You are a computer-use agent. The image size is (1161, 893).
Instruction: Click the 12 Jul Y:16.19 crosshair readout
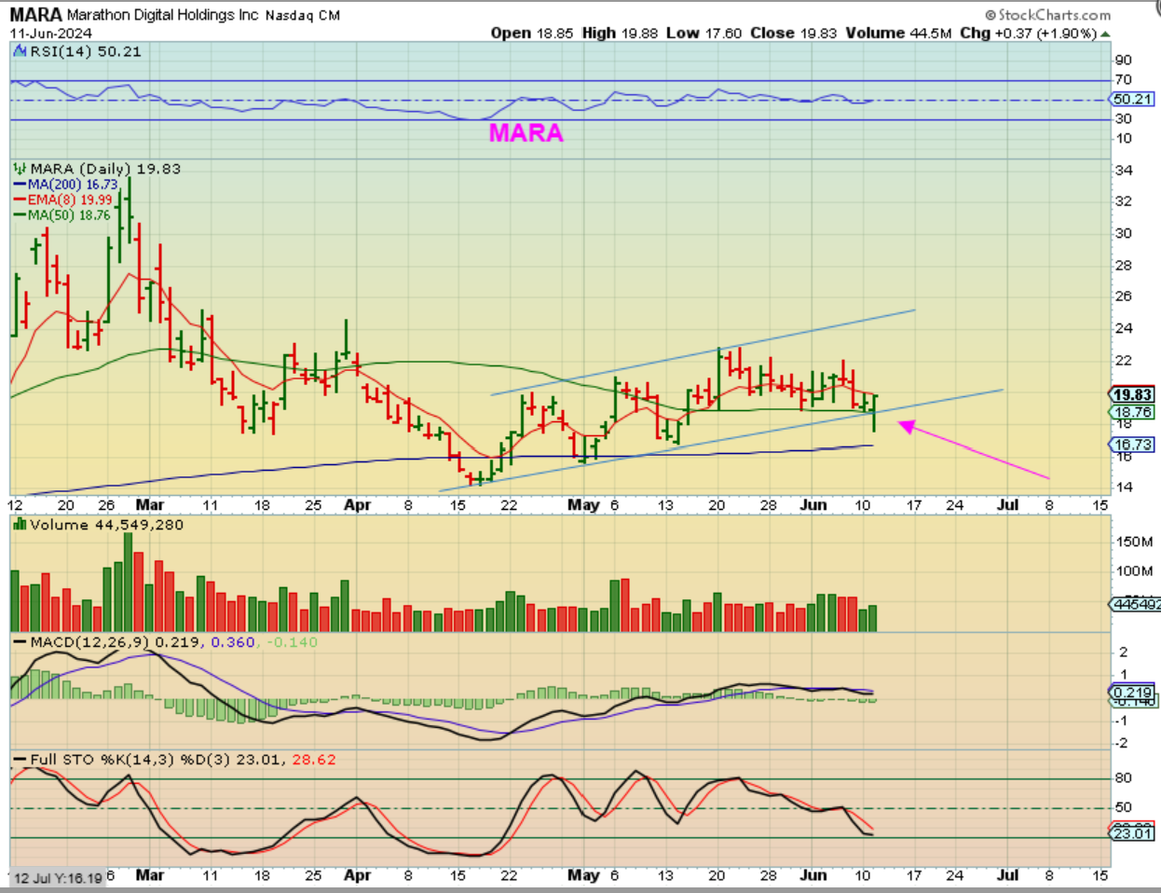pyautogui.click(x=56, y=878)
